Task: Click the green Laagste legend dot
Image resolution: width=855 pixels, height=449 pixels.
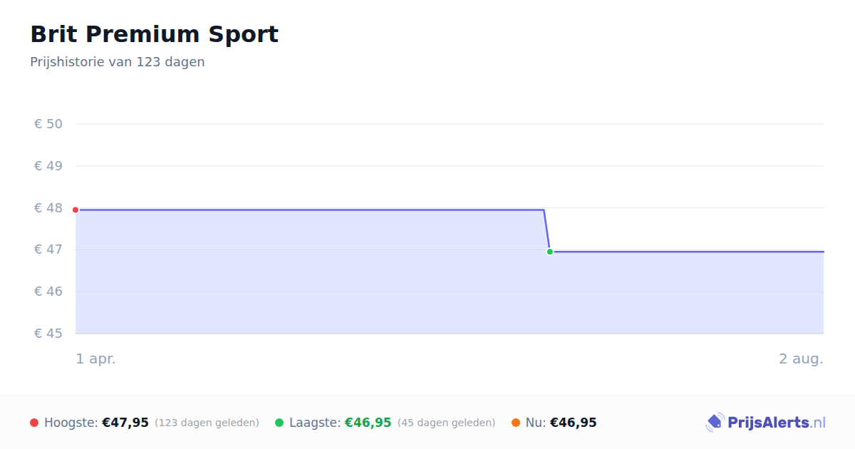Action: point(279,423)
